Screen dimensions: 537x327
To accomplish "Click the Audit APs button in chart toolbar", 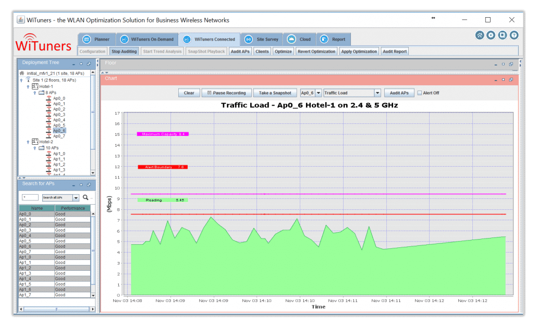I will click(x=399, y=93).
